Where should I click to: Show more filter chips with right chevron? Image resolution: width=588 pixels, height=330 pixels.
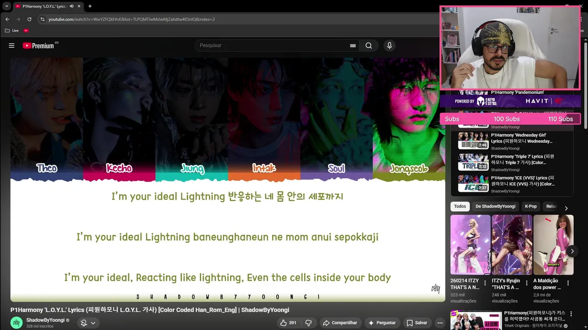(566, 208)
